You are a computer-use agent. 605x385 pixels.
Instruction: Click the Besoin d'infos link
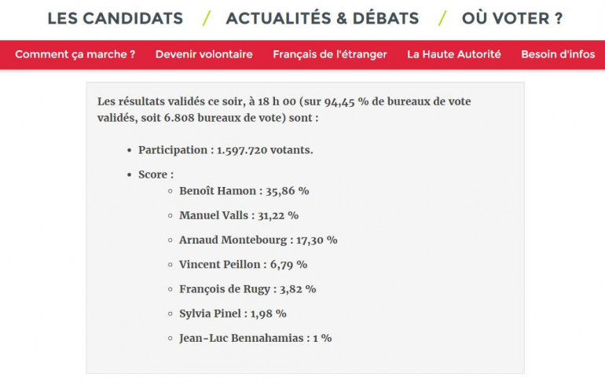558,54
